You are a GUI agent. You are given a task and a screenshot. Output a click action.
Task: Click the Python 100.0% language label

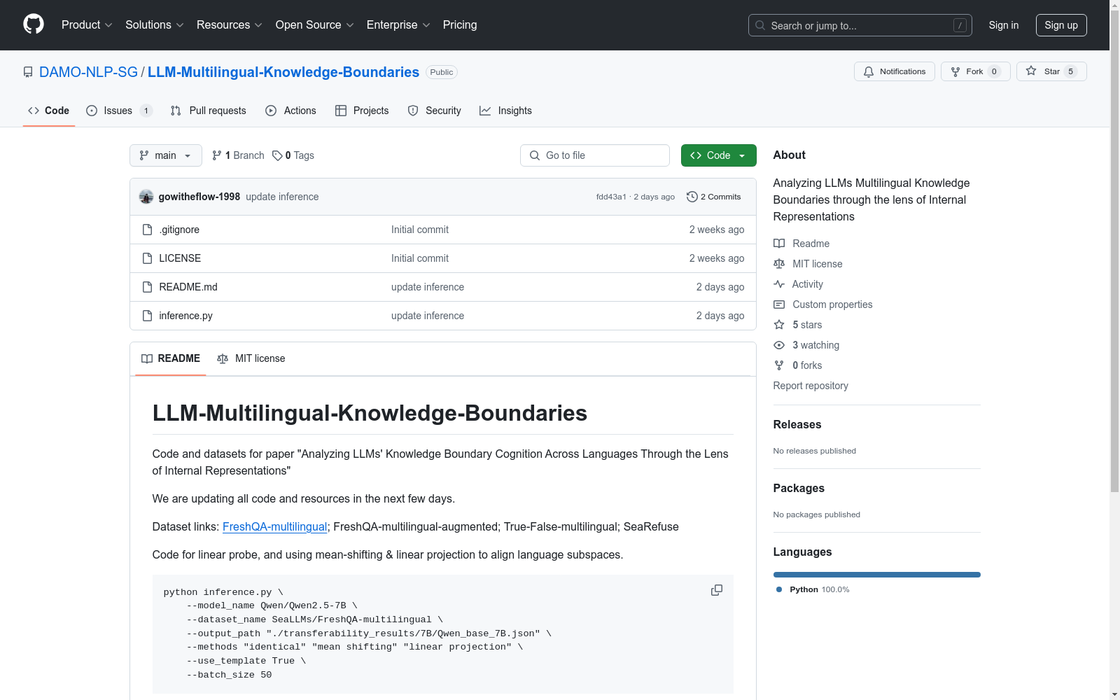tap(813, 589)
